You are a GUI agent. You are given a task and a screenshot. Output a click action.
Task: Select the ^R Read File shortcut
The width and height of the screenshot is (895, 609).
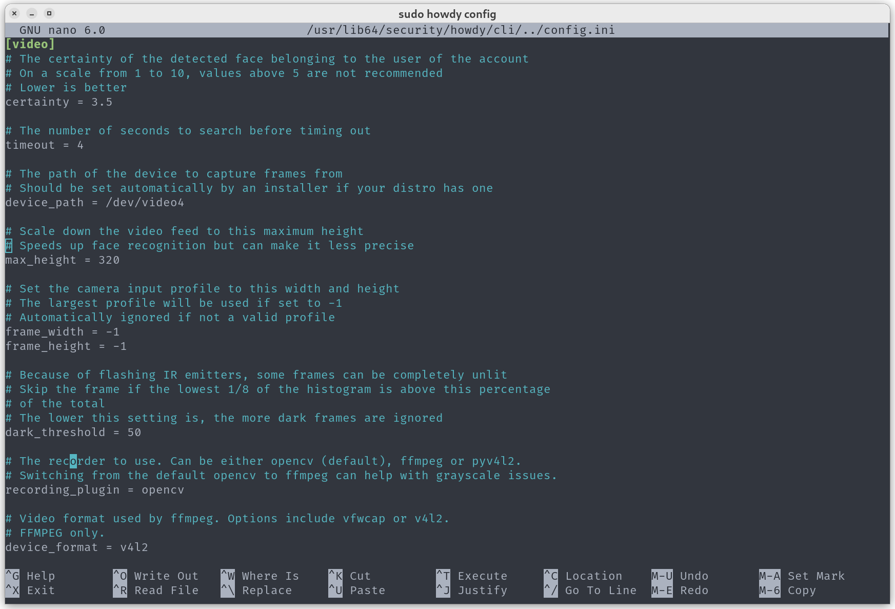tap(155, 591)
